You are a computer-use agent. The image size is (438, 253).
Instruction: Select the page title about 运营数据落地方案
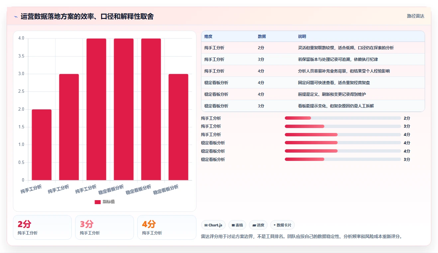tap(87, 17)
